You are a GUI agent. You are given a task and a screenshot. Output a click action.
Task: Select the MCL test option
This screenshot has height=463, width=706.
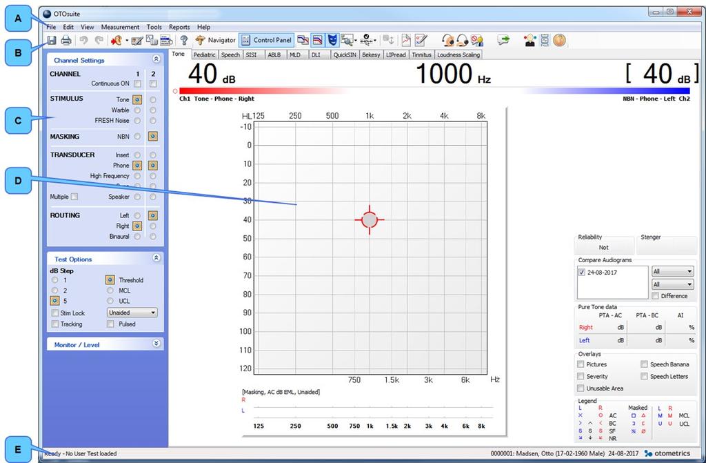click(x=110, y=290)
